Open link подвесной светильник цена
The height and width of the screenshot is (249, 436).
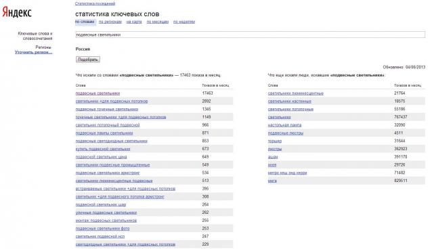coord(102,157)
